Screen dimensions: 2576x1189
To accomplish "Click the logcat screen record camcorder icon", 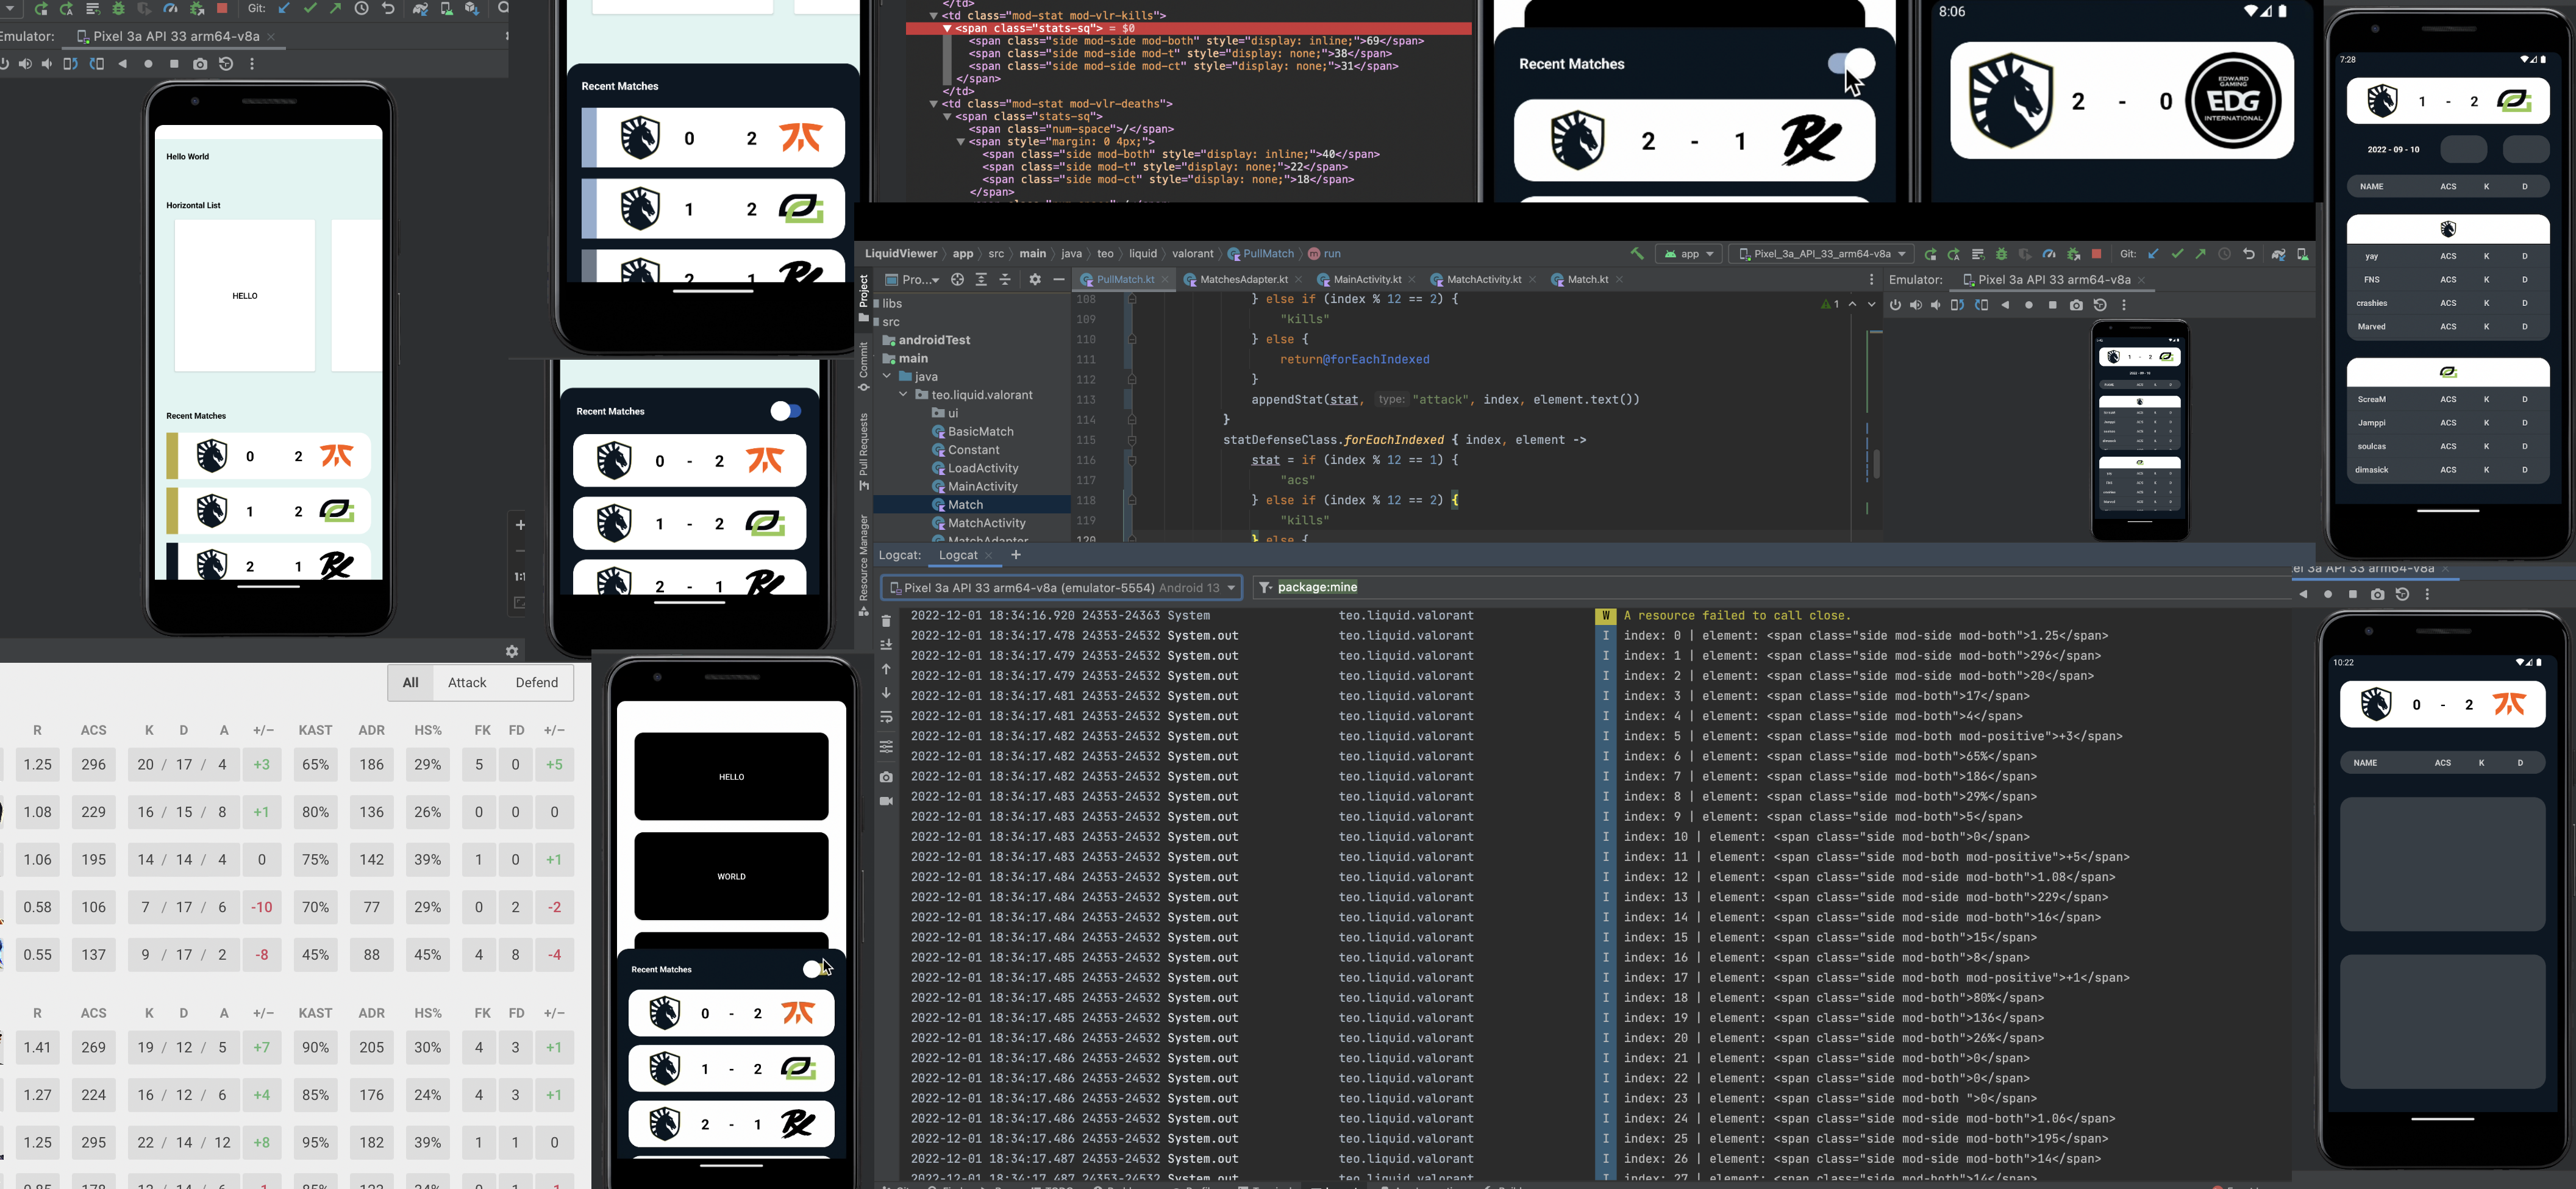I will click(886, 801).
